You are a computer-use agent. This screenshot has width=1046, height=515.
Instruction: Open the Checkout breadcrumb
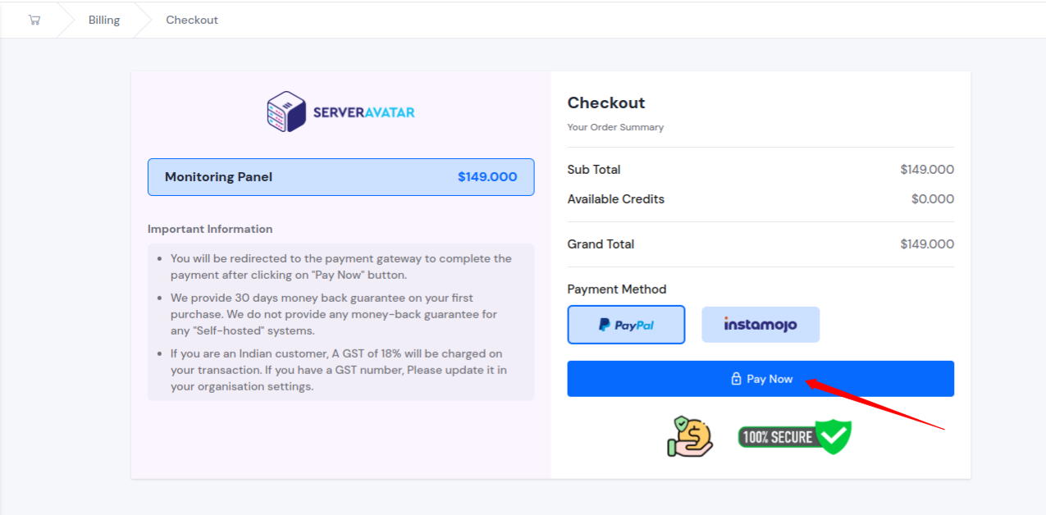click(x=192, y=20)
